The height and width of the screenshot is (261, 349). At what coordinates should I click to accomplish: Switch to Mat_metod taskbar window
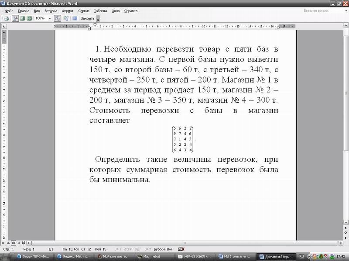click(155, 257)
